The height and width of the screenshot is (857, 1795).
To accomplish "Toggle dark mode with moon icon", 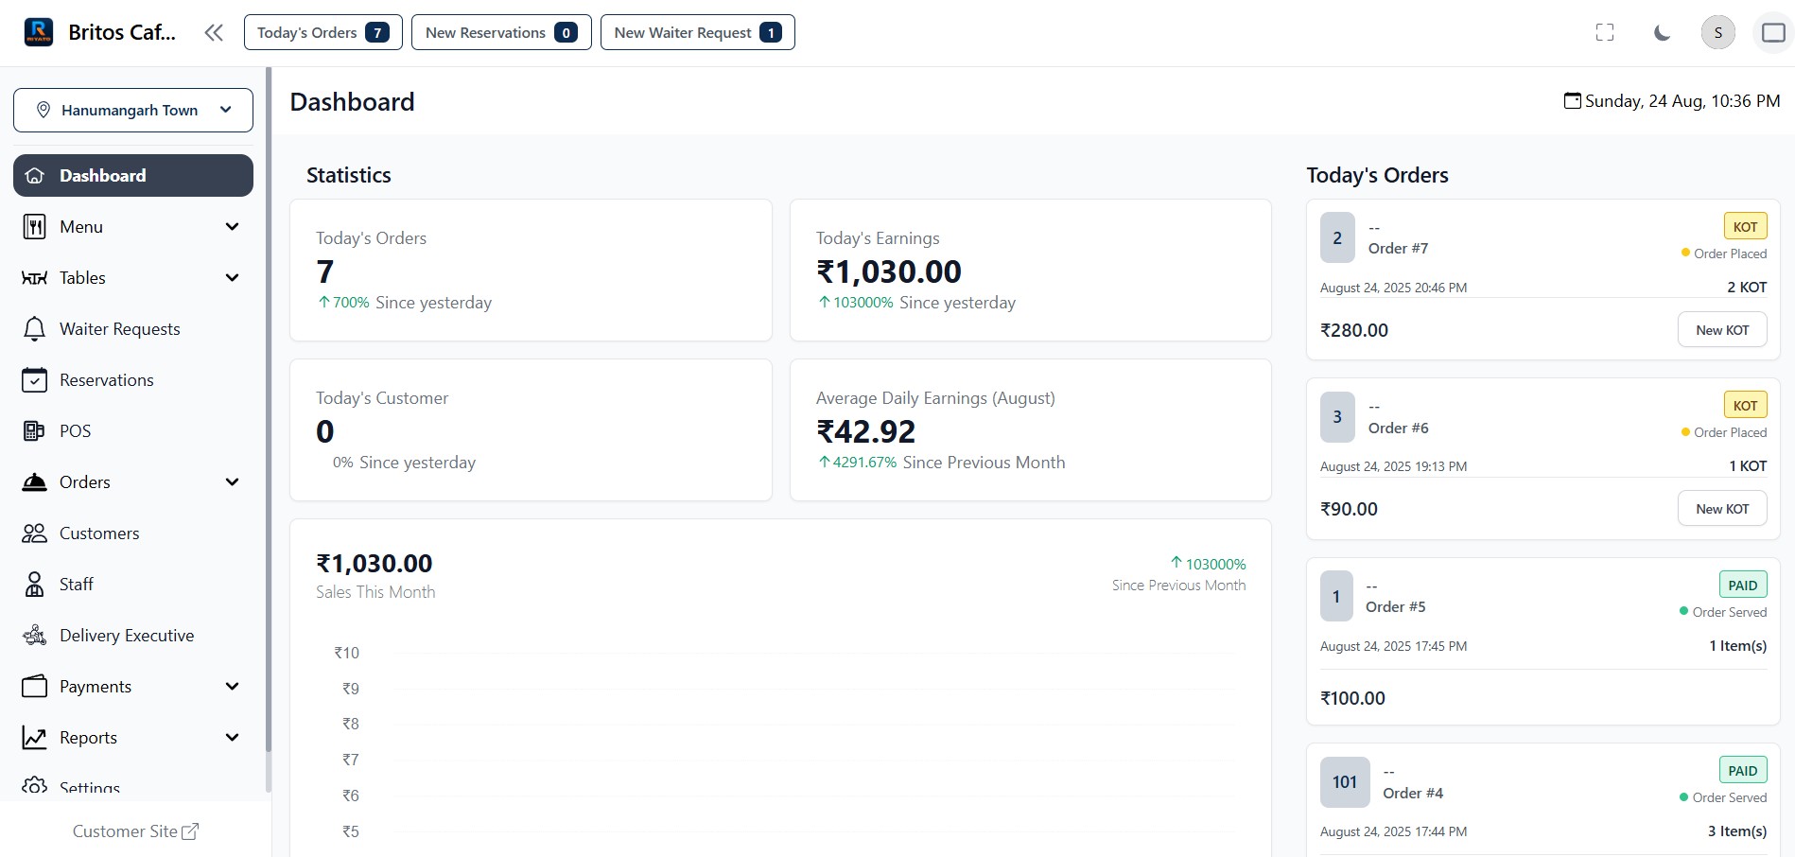I will click(1662, 33).
